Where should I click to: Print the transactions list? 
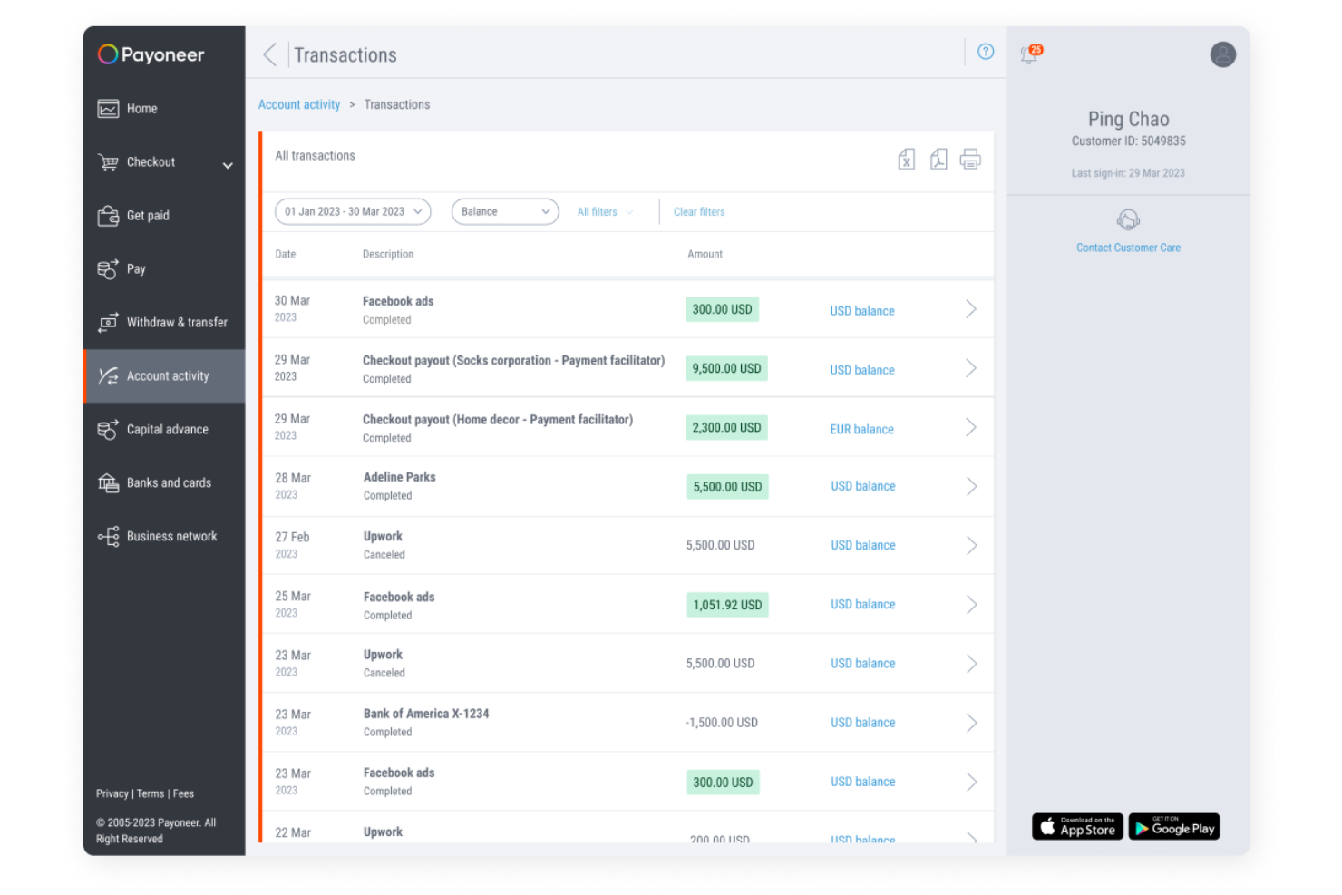point(970,160)
